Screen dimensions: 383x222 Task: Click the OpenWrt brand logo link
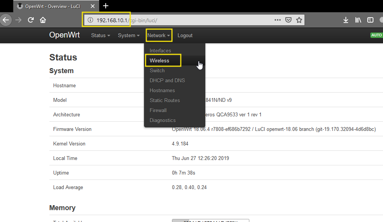64,35
